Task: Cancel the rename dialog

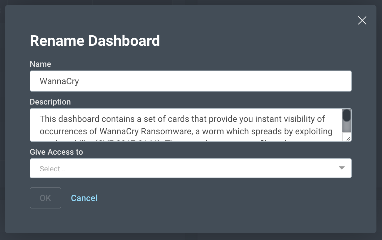Action: click(x=84, y=198)
